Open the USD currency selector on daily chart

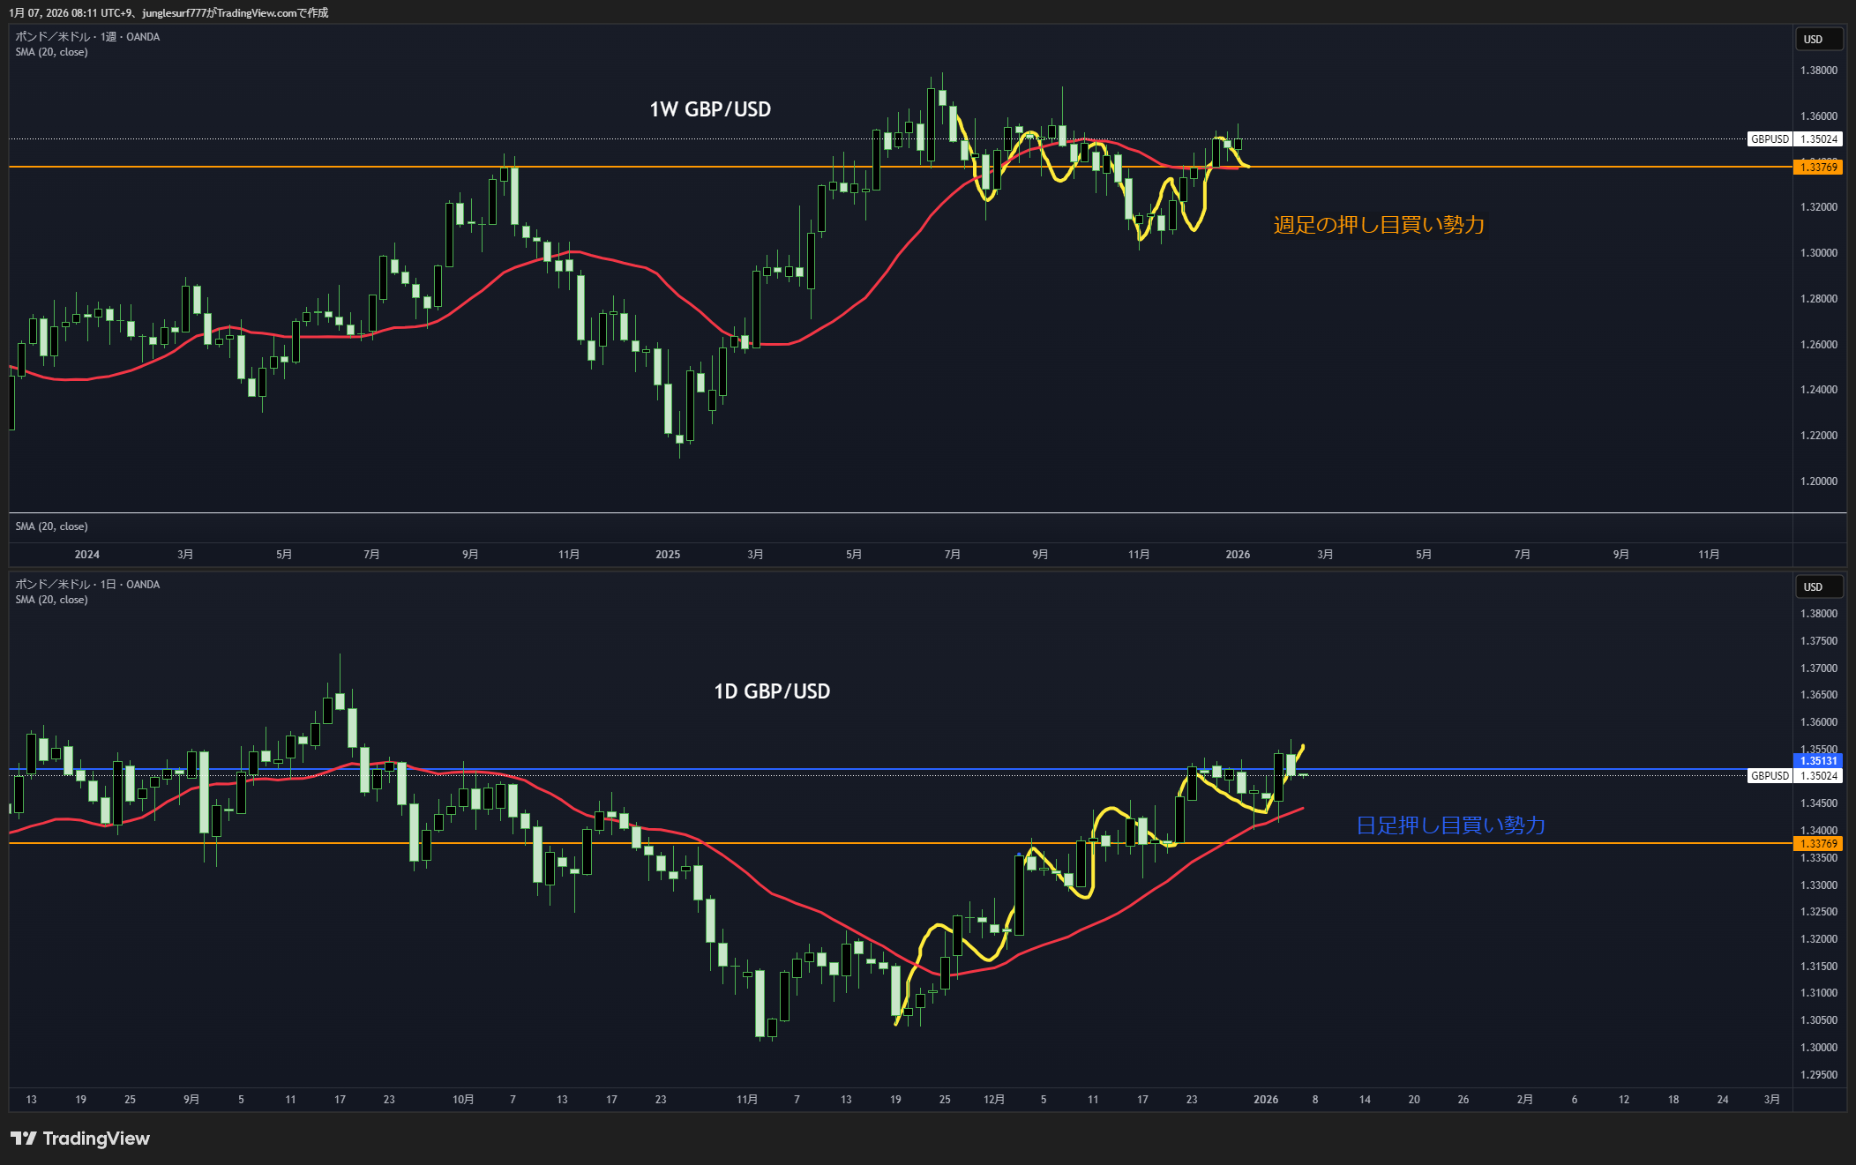(x=1819, y=587)
